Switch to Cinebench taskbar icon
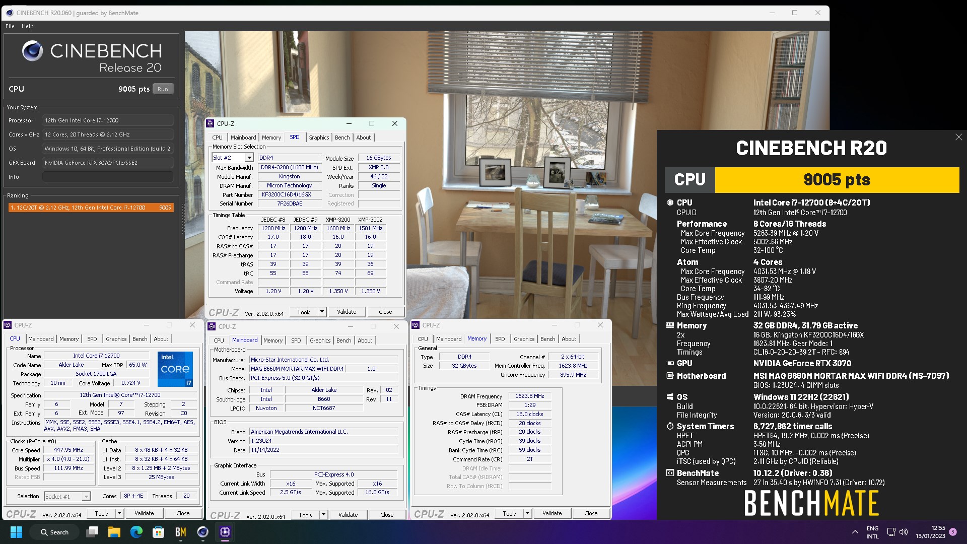This screenshot has height=544, width=967. point(203,532)
